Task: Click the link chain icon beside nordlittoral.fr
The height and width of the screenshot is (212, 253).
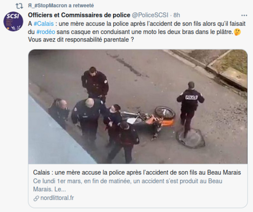Action: (x=36, y=198)
